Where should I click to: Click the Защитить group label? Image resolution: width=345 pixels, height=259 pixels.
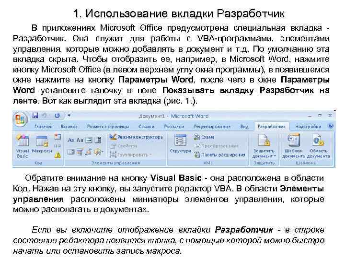click(264, 163)
